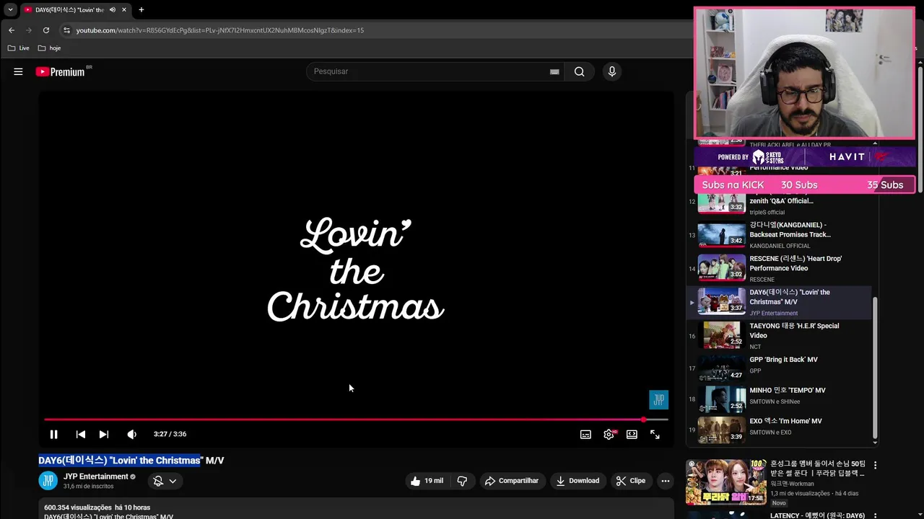The width and height of the screenshot is (924, 519).
Task: Open notification bell dropdown for JYP
Action: tap(165, 481)
